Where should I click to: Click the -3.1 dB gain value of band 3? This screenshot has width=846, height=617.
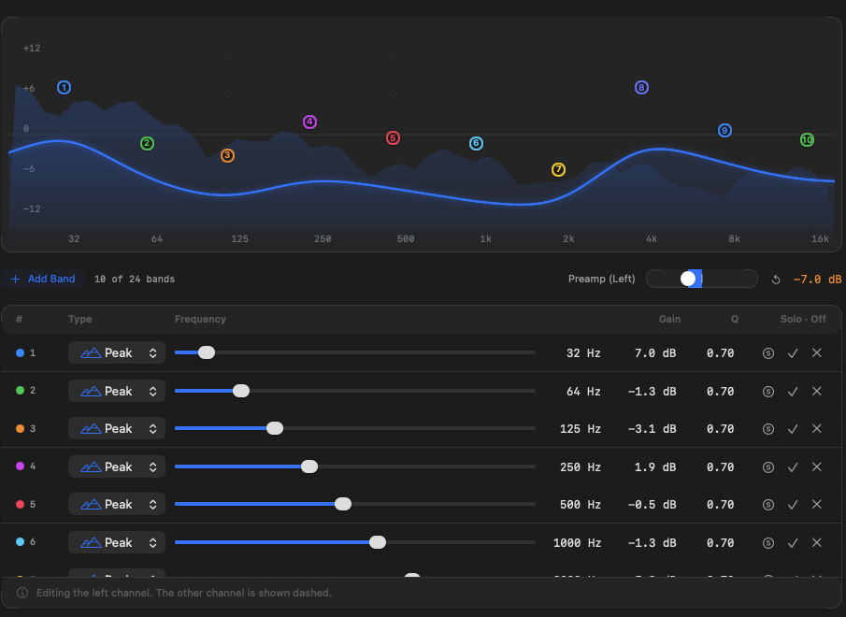pyautogui.click(x=652, y=429)
